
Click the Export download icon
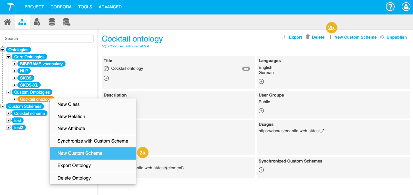pyautogui.click(x=284, y=37)
